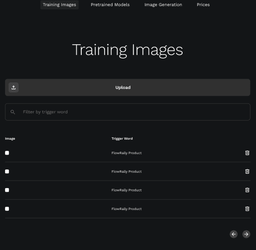The image size is (256, 250).
Task: Go to the Prices page
Action: [x=203, y=5]
